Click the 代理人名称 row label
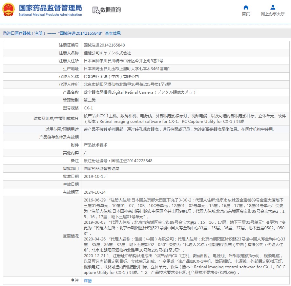 (69, 77)
